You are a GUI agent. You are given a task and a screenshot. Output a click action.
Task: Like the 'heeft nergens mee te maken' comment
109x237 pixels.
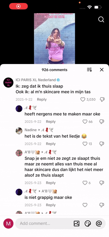(85, 122)
